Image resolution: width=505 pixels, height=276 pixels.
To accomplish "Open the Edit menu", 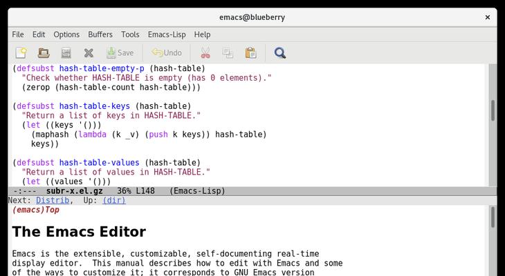I will tap(39, 34).
